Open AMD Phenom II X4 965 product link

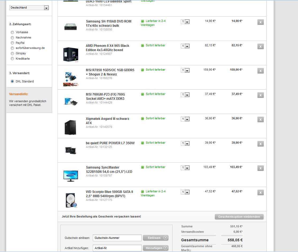[107, 48]
